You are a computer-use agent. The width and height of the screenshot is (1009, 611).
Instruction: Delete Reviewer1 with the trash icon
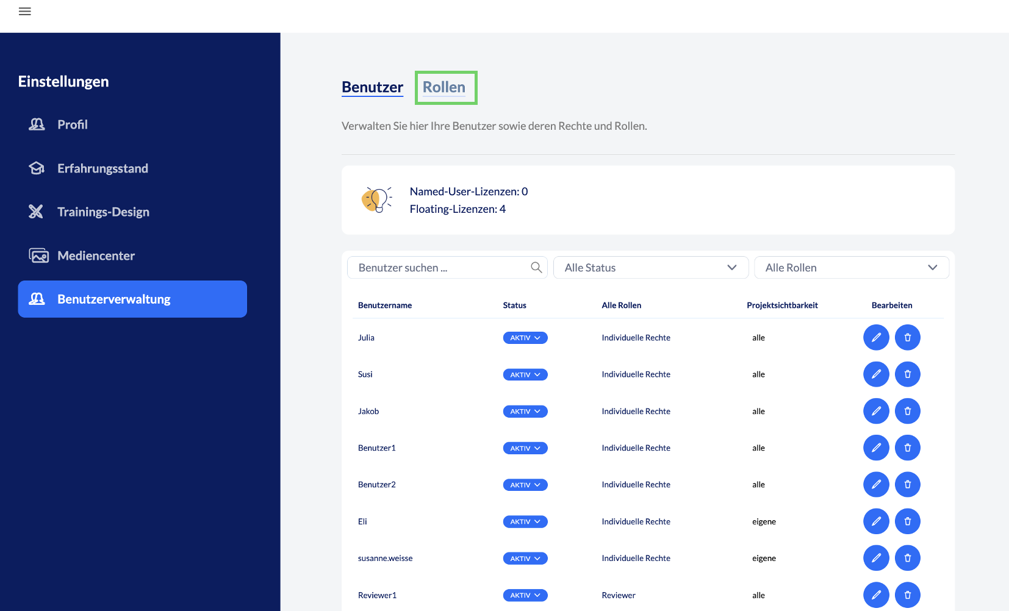tap(908, 595)
